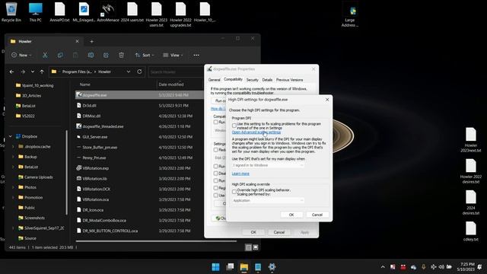Select GUI_Server.exe in file list
Image resolution: width=487 pixels, height=274 pixels.
[x=95, y=137]
